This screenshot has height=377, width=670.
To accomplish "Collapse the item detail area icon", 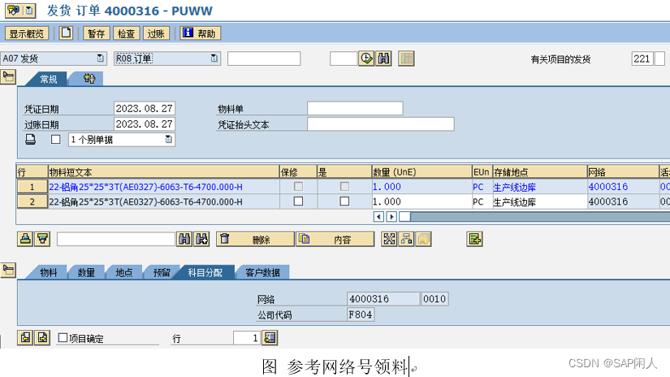I will (8, 270).
